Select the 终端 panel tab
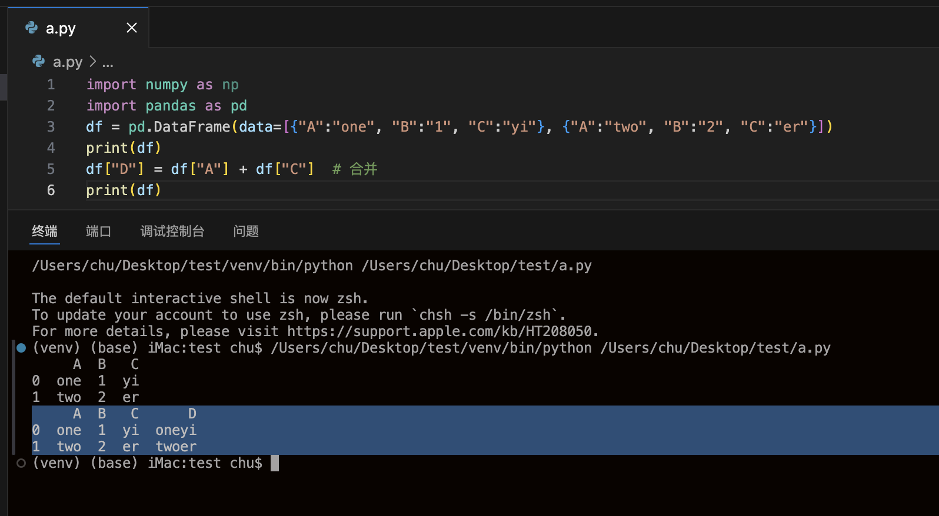 (45, 231)
